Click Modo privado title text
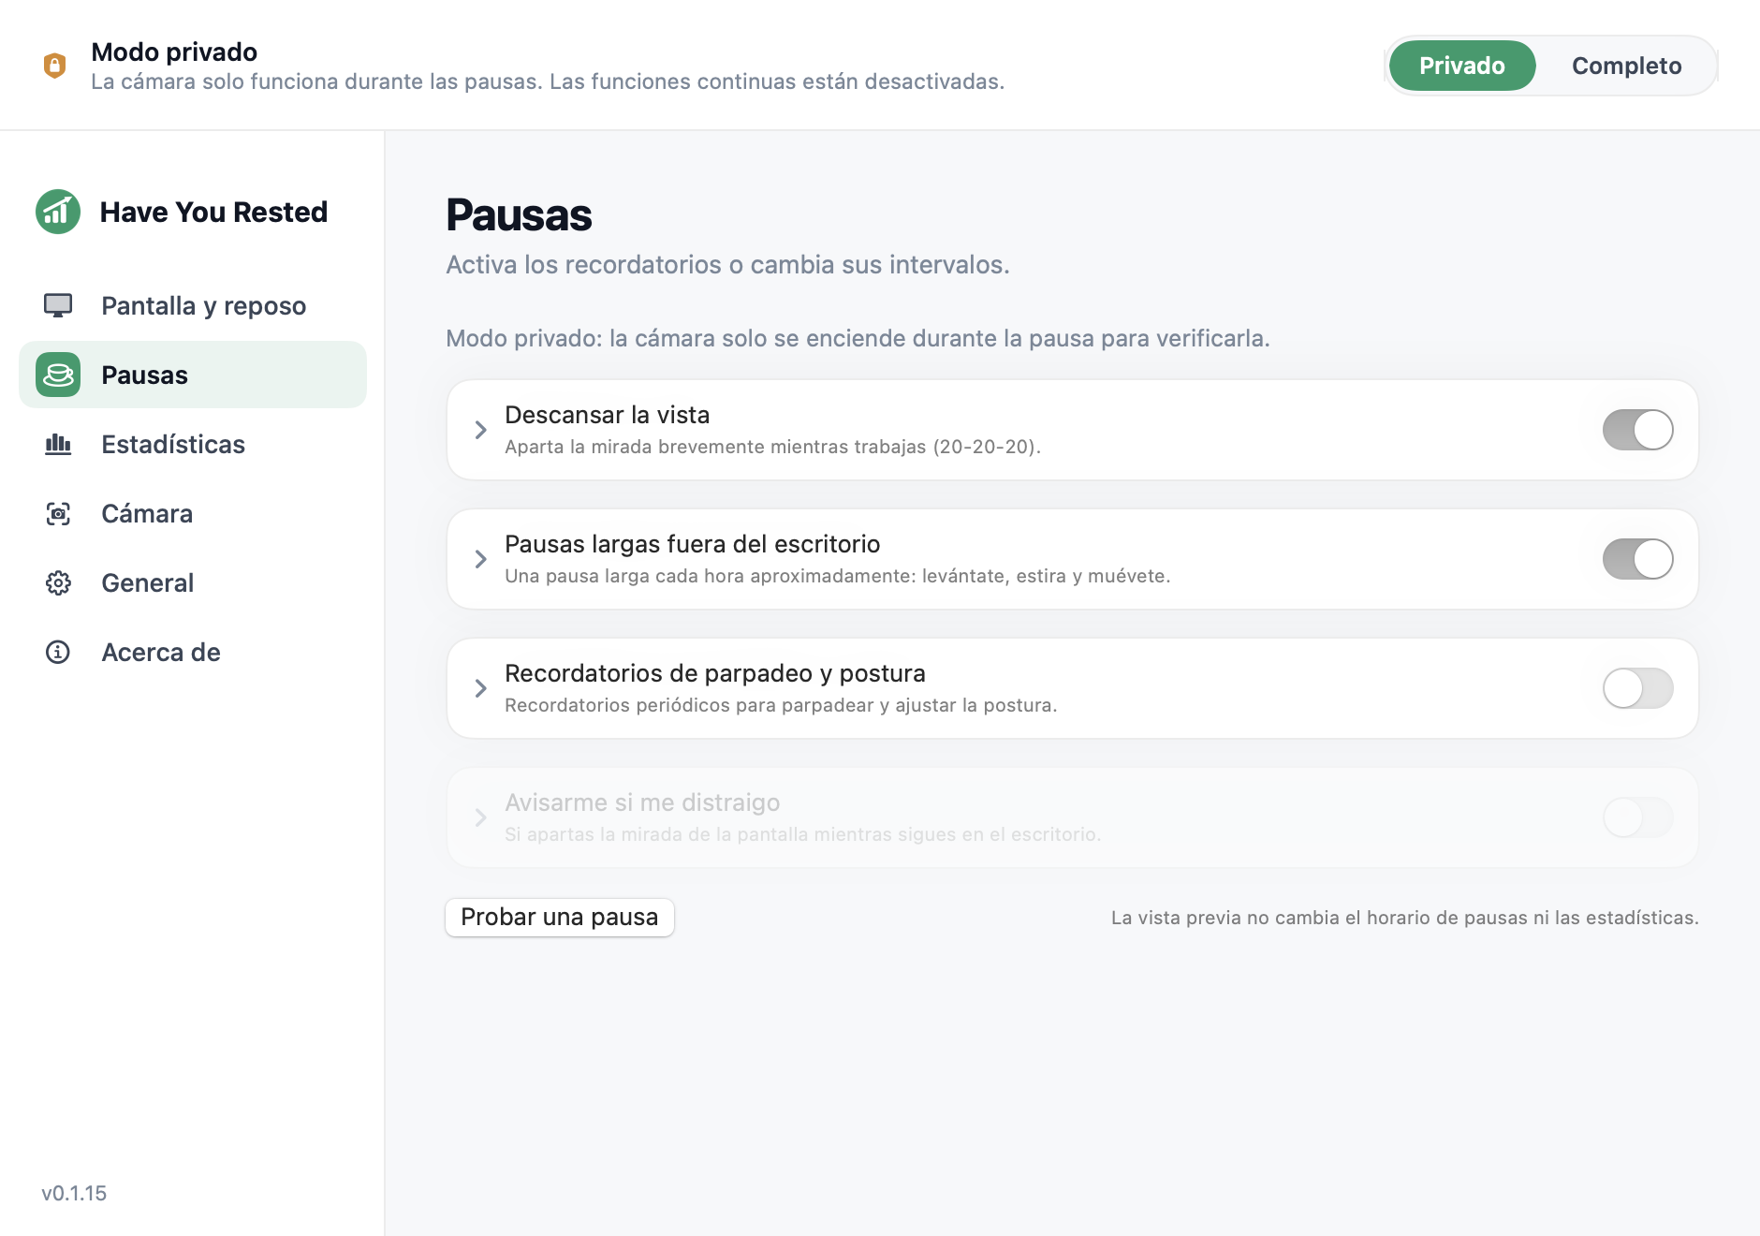 point(174,51)
